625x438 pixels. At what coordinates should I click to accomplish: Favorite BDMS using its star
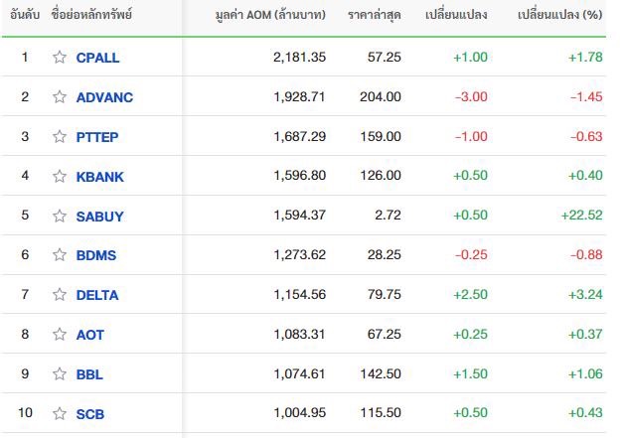[x=60, y=254]
